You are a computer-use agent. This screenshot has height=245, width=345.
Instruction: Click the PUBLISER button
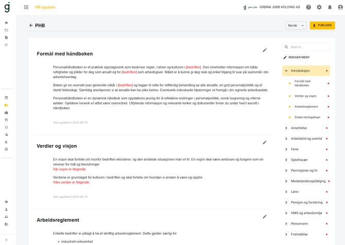click(x=322, y=25)
